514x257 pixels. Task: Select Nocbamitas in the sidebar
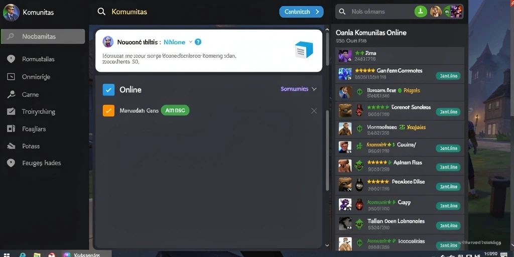[x=43, y=36]
